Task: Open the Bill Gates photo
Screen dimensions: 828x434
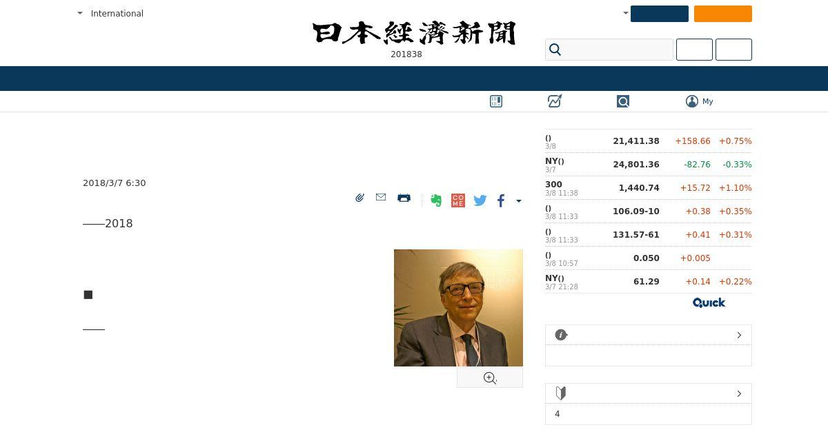Action: click(458, 308)
